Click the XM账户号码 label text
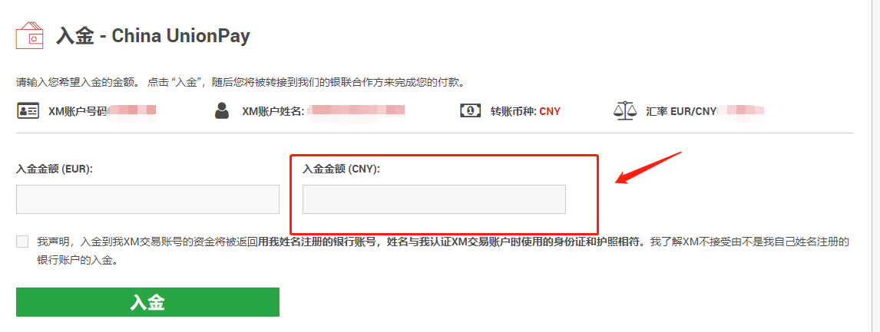The image size is (880, 332). coord(78,111)
